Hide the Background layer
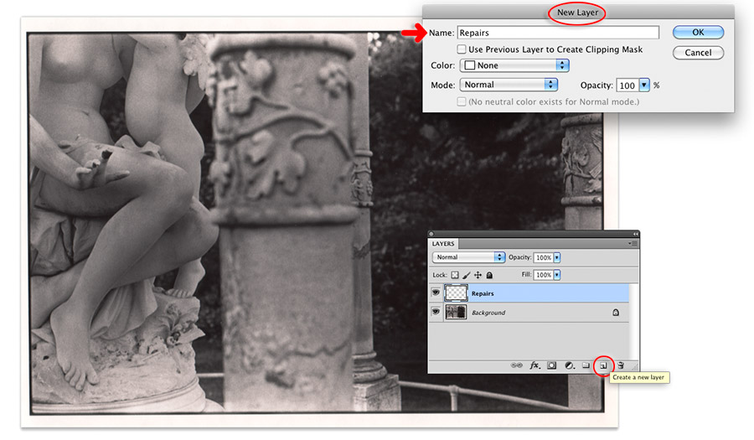 click(435, 312)
